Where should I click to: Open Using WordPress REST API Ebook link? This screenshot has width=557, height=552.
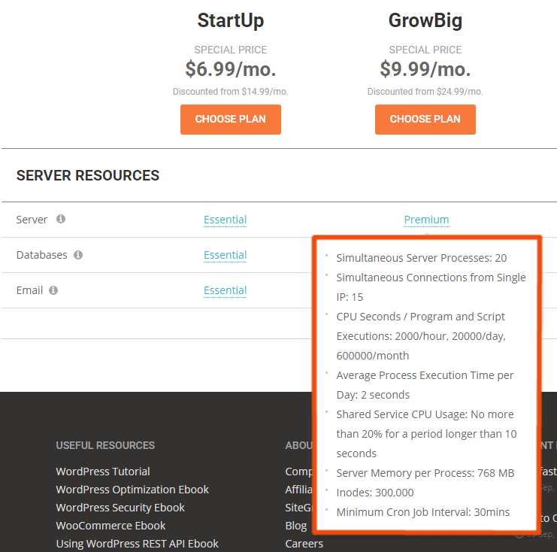point(137,544)
